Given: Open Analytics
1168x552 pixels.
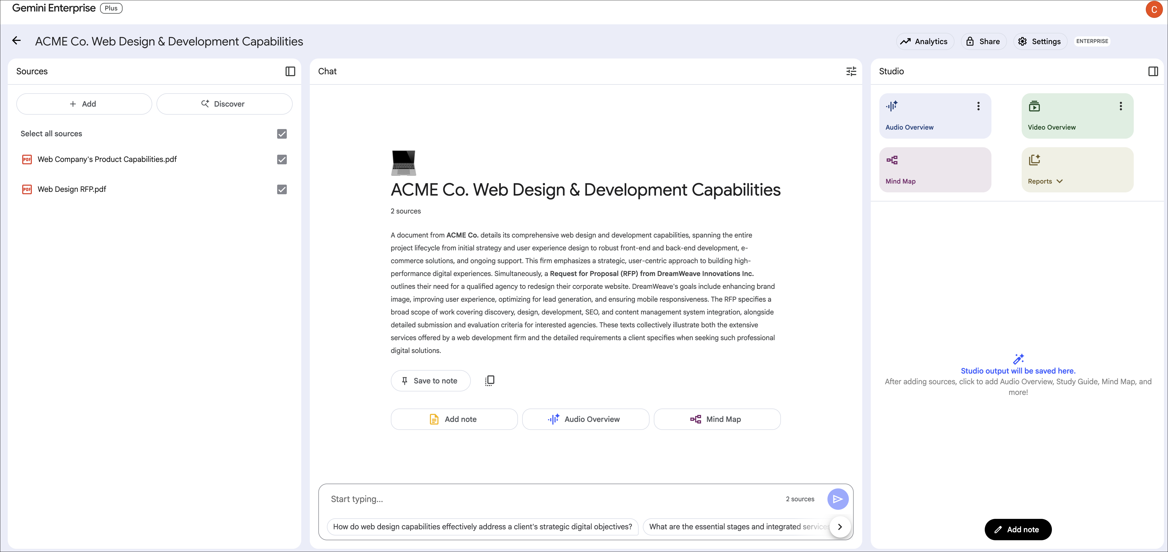Looking at the screenshot, I should [x=925, y=41].
